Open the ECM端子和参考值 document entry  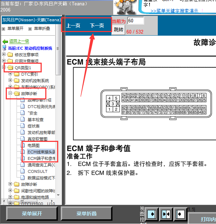(41, 158)
